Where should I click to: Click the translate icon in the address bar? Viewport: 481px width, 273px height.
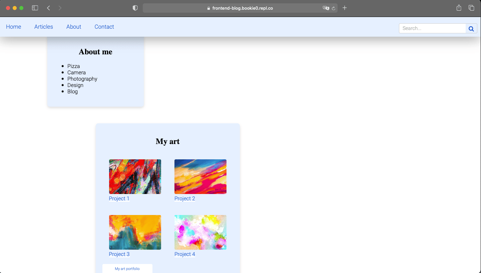[x=326, y=8]
